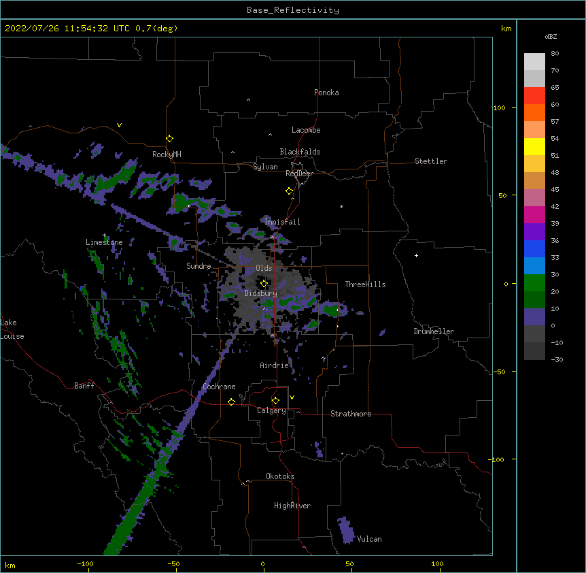Pick the light grey 80-70 dBZ swatch

pos(534,62)
